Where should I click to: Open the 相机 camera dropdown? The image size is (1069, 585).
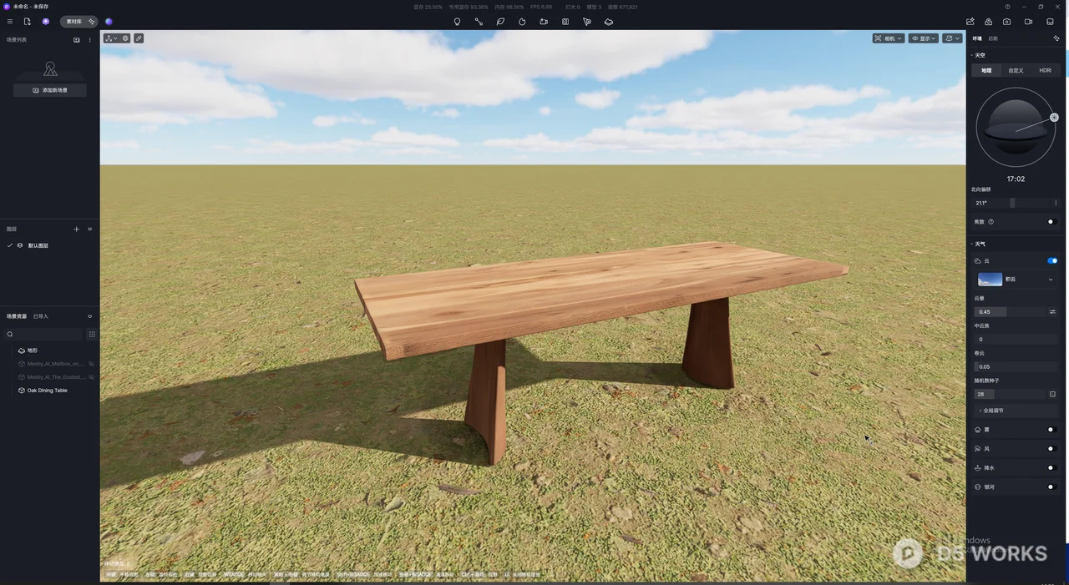coord(889,38)
